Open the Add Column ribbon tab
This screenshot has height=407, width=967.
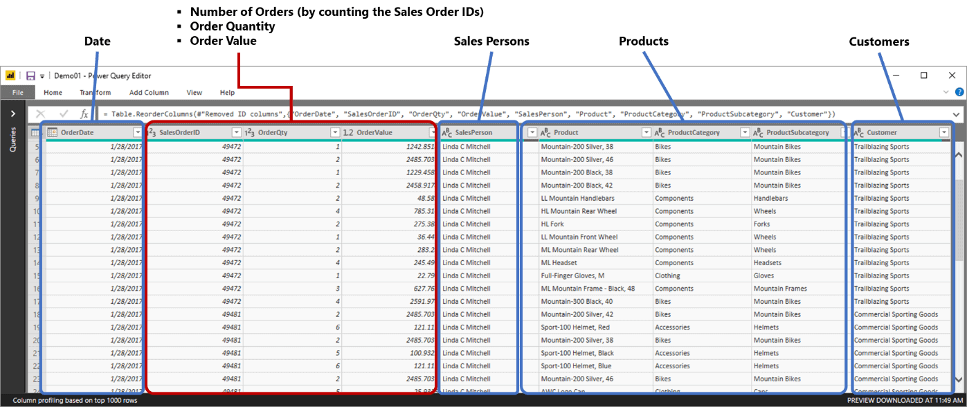tap(149, 92)
